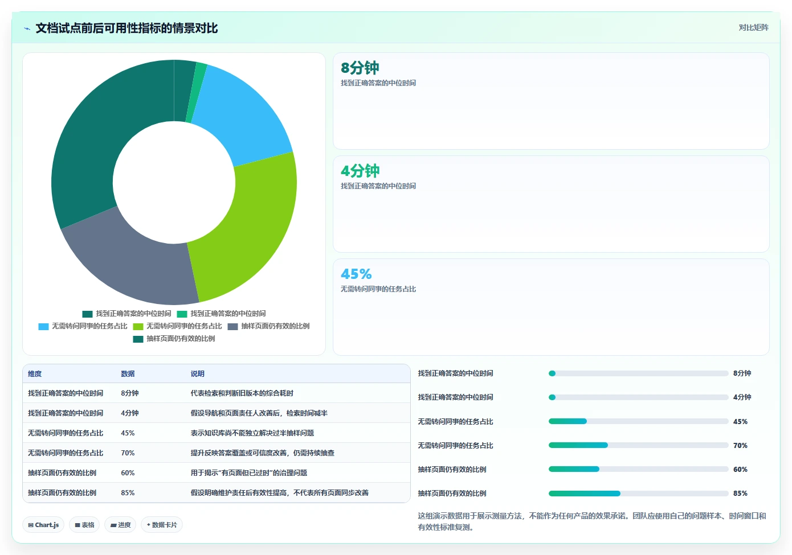Open the 8分钟 metric card
This screenshot has width=792, height=555.
tap(551, 101)
